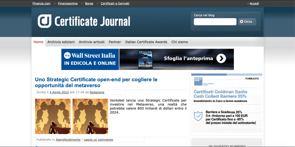Open the Strategic Certificate metaverso article title

96,83
